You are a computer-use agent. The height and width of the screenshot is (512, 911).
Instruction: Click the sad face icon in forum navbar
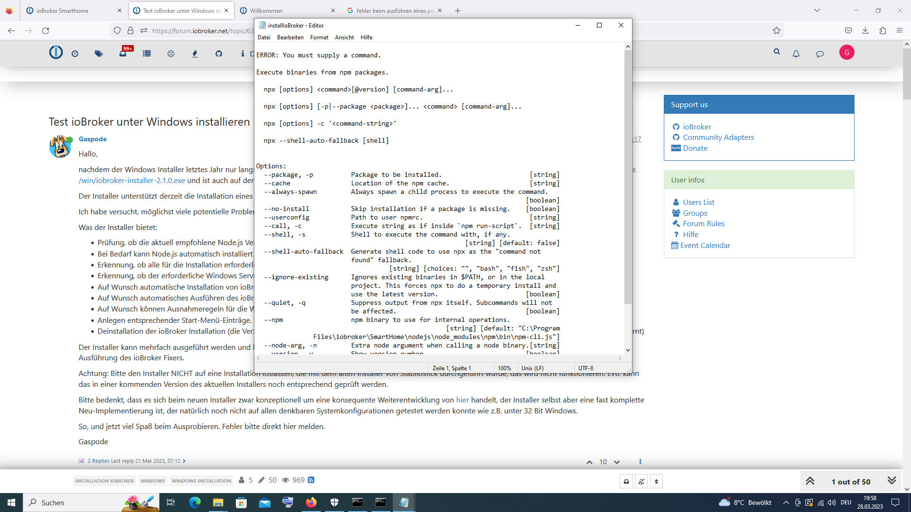click(171, 54)
